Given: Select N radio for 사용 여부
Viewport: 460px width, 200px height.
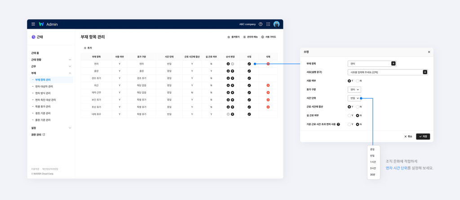Looking at the screenshot, I should click(358, 81).
